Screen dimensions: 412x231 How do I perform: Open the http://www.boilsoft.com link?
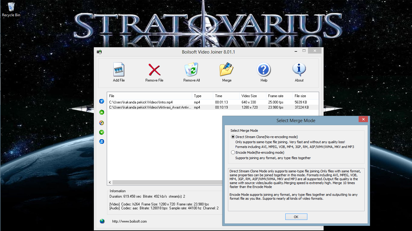click(129, 221)
